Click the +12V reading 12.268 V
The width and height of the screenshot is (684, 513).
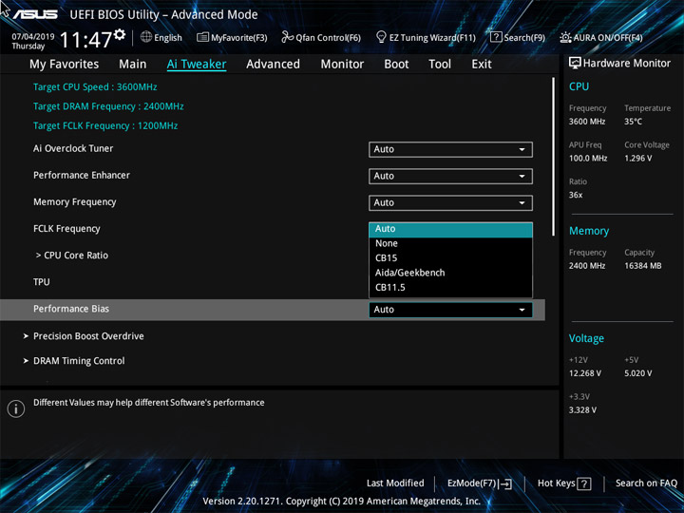pos(585,374)
